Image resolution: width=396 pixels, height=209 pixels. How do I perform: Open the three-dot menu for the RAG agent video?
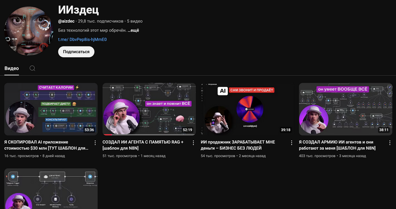(x=193, y=143)
